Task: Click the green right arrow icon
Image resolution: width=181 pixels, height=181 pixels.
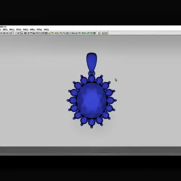Action: pyautogui.click(x=85, y=33)
